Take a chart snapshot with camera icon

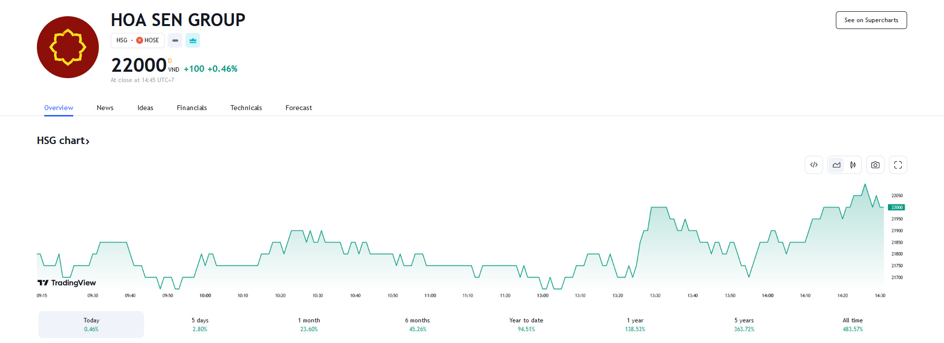point(875,165)
